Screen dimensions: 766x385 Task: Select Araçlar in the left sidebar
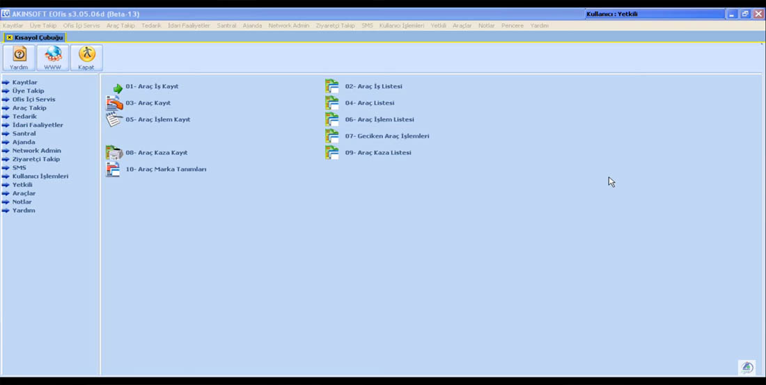point(24,193)
